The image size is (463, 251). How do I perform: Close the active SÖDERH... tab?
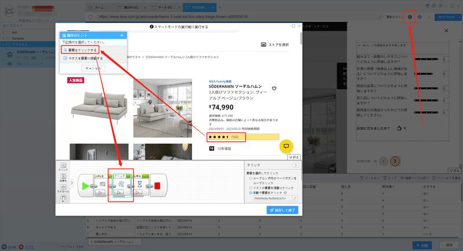[212, 8]
